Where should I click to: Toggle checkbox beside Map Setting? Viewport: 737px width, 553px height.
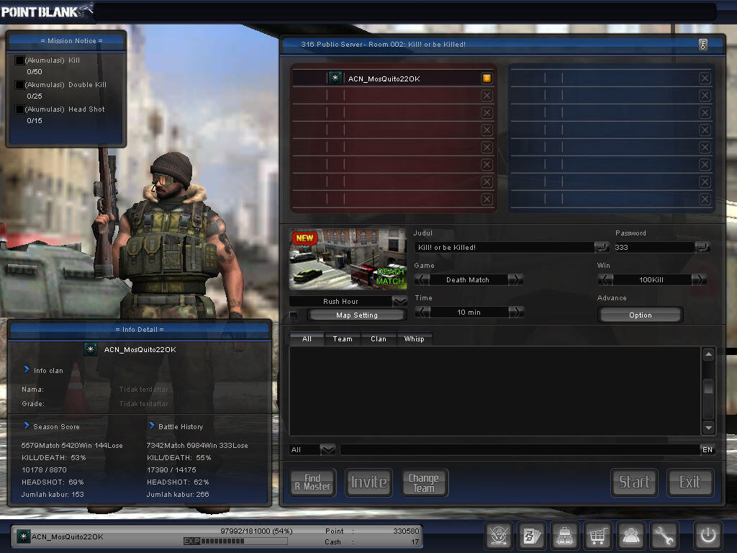[294, 315]
